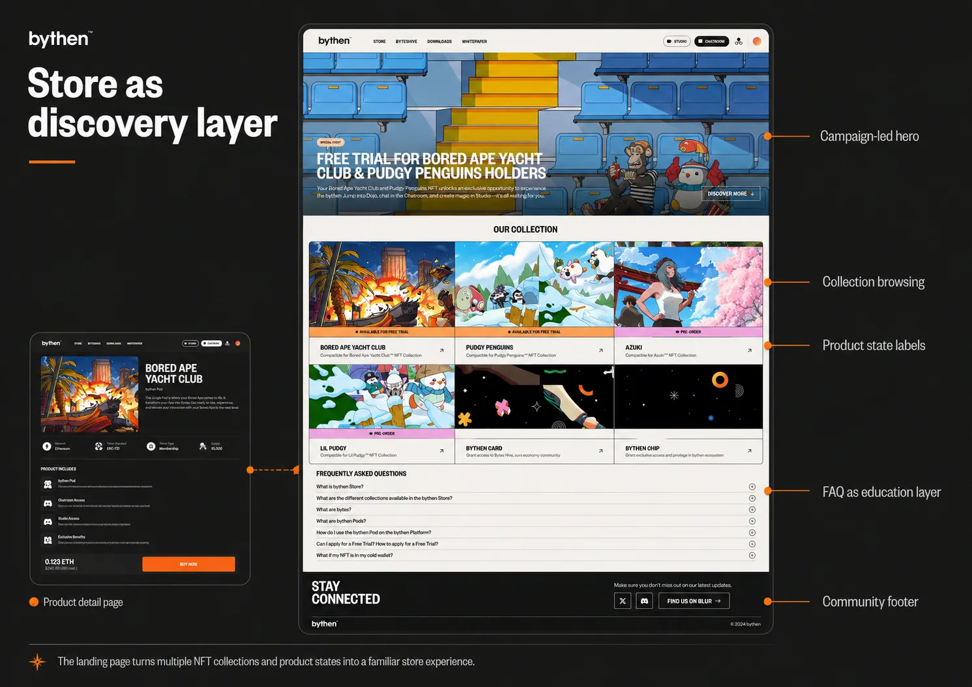Click the DISCOVER MORE button on the hero banner
The image size is (972, 687).
(731, 194)
